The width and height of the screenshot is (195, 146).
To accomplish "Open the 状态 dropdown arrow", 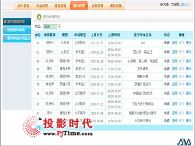I will point(59,27).
